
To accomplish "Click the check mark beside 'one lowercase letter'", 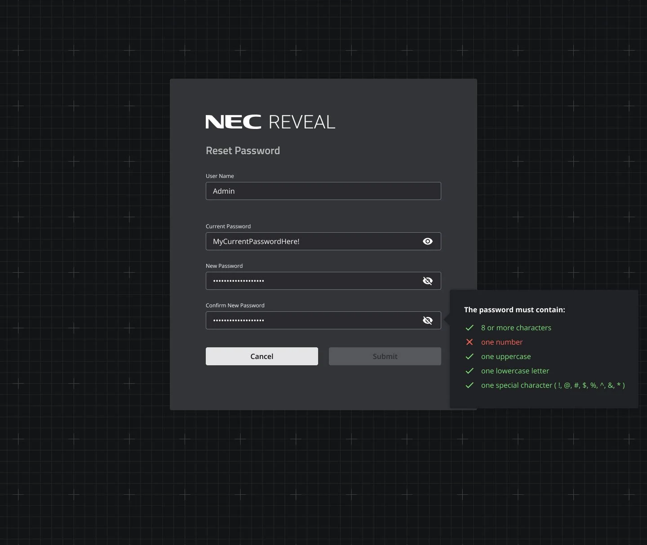I will pos(470,371).
